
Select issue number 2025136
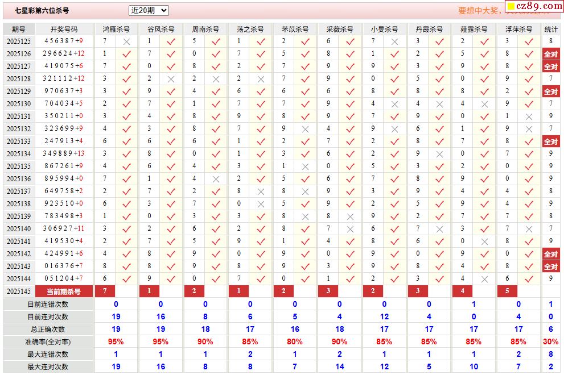click(19, 178)
